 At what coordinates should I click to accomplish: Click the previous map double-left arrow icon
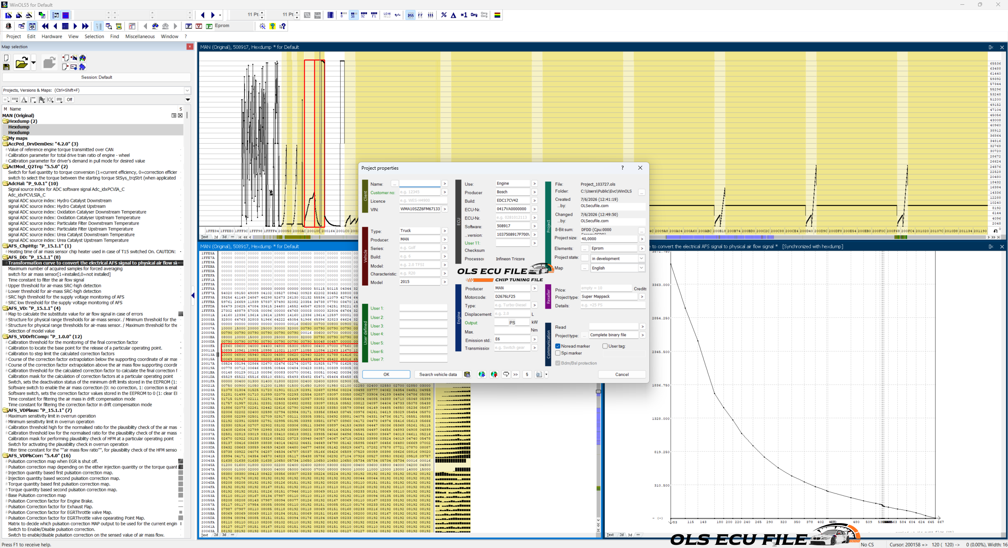pos(45,26)
